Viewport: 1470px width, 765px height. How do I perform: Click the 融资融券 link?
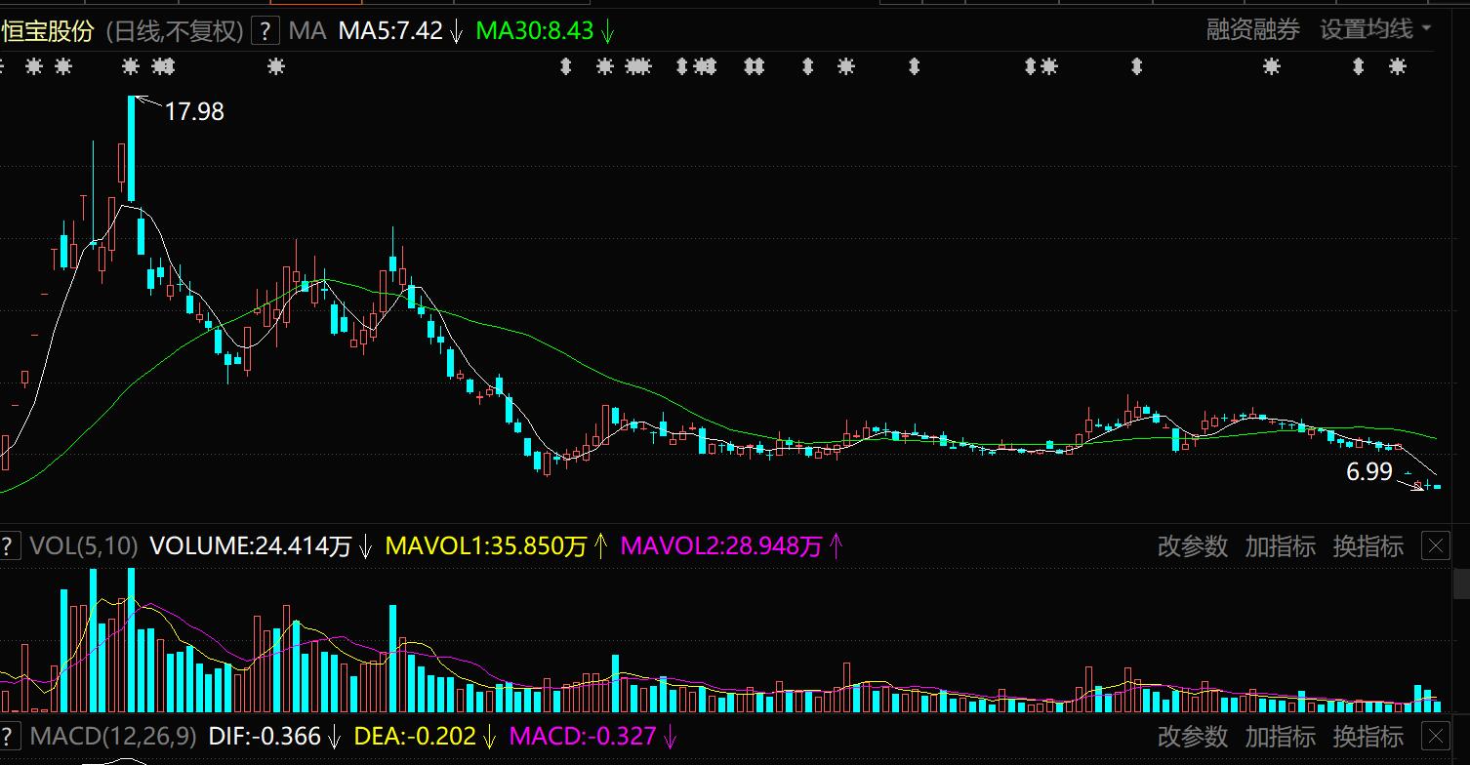[1253, 29]
